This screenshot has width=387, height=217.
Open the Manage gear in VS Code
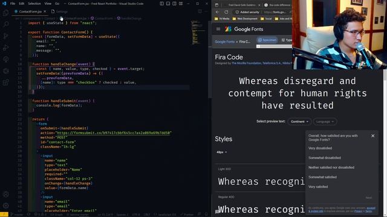pos(5,206)
